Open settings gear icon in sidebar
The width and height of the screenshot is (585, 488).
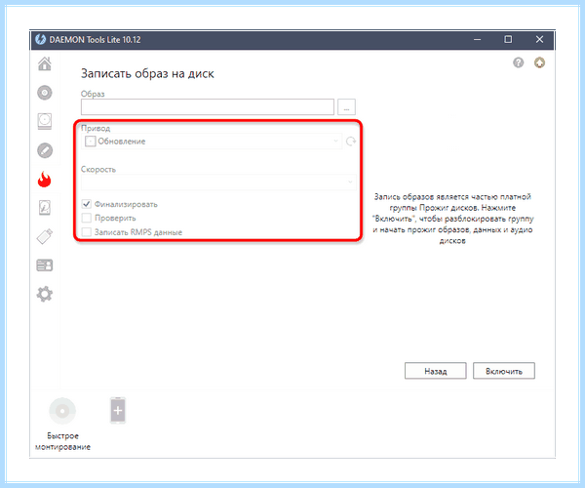point(45,294)
